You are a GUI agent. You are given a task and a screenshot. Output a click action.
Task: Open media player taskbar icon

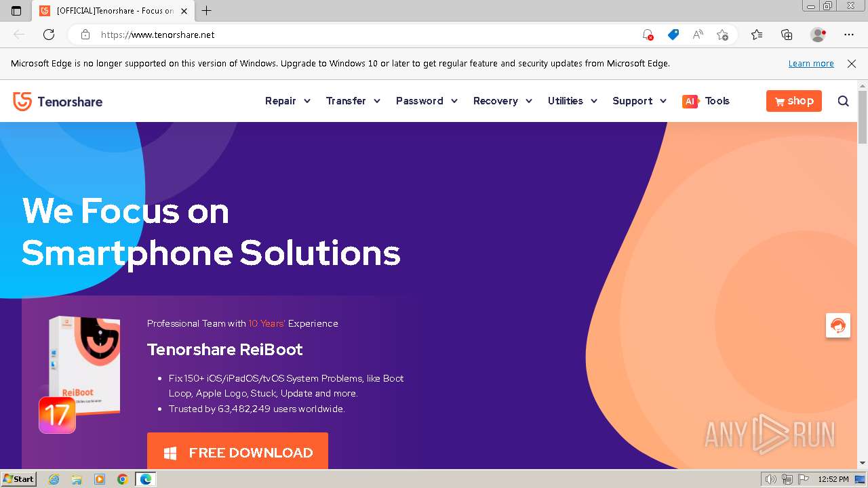pos(100,479)
